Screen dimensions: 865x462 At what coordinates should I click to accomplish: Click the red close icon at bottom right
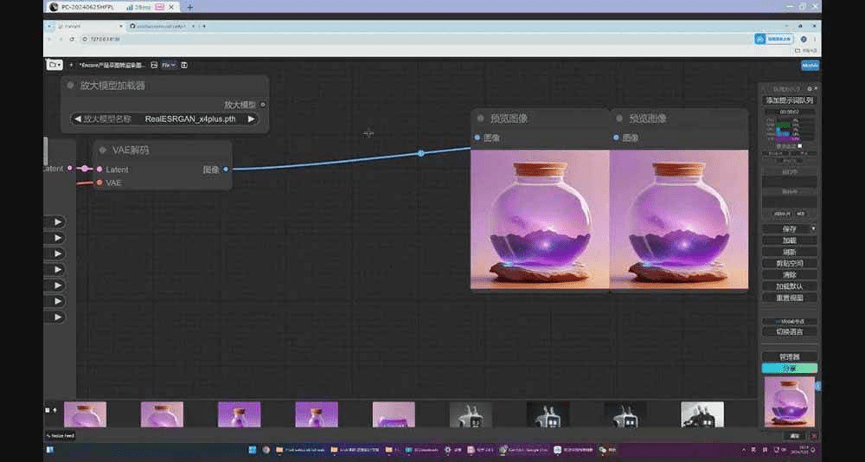click(x=814, y=436)
